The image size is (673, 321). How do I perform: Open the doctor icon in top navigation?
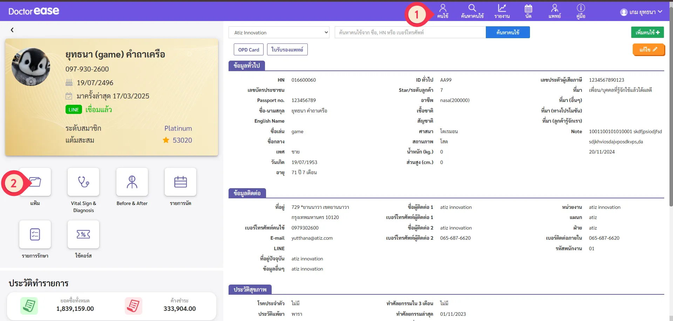(x=555, y=11)
